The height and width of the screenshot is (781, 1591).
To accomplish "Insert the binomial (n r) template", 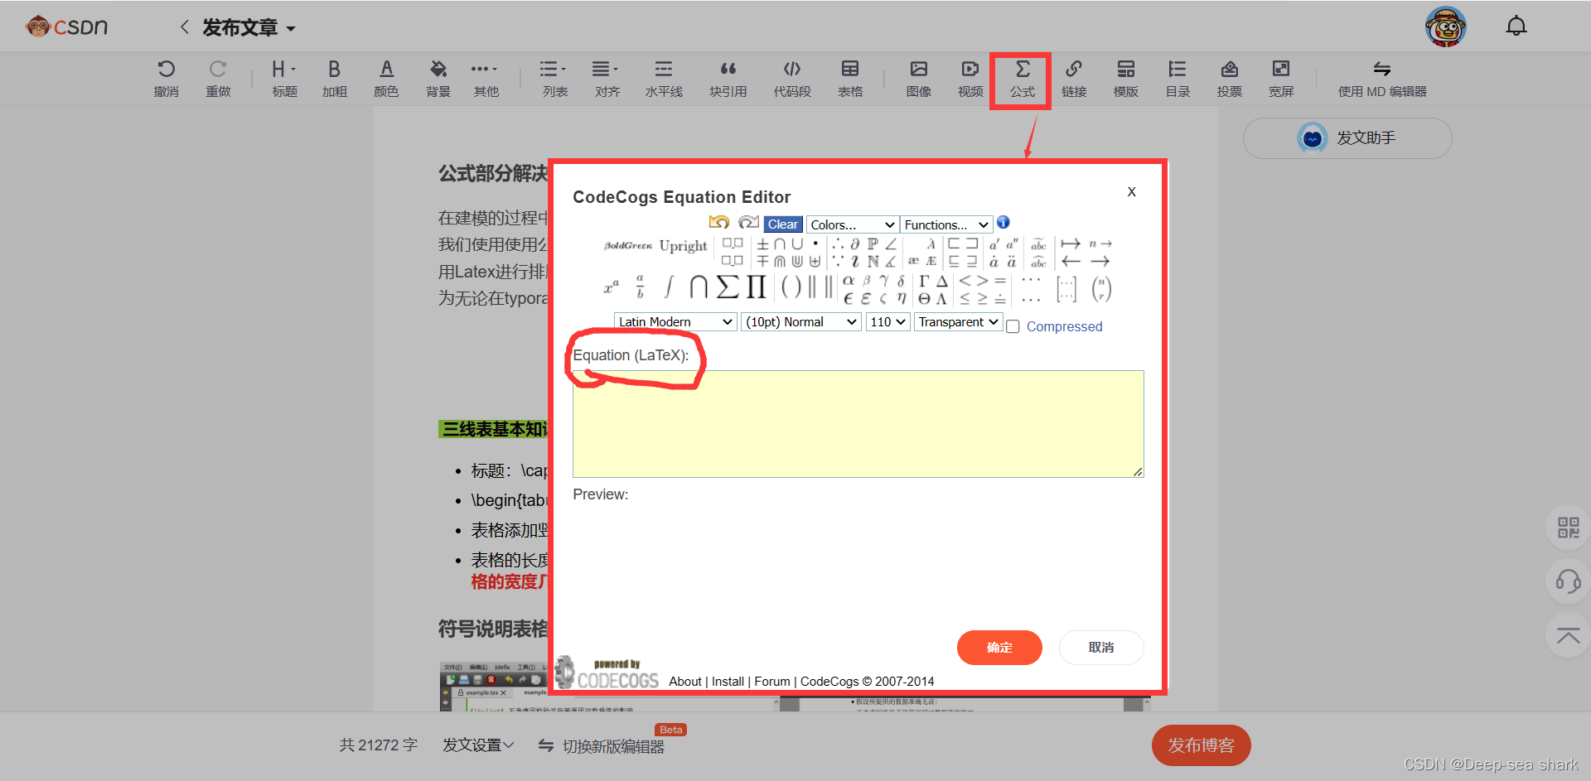I will click(x=1101, y=289).
